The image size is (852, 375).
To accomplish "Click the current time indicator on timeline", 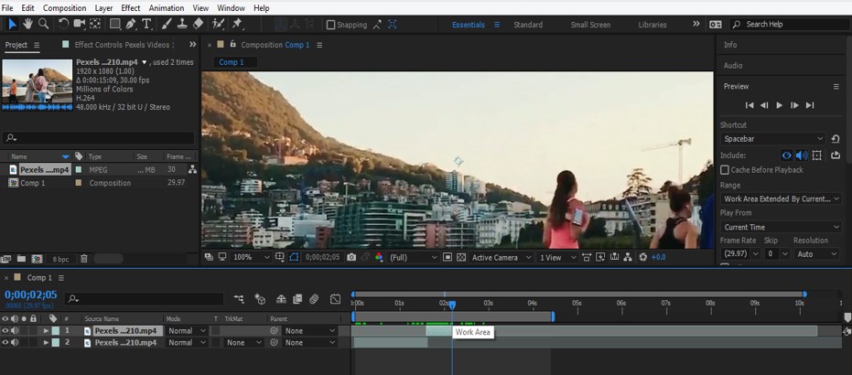I will (451, 305).
